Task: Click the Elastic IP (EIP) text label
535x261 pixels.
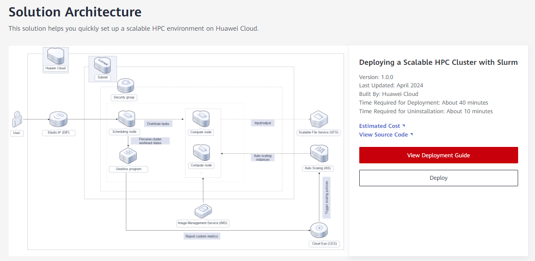Action: point(59,133)
